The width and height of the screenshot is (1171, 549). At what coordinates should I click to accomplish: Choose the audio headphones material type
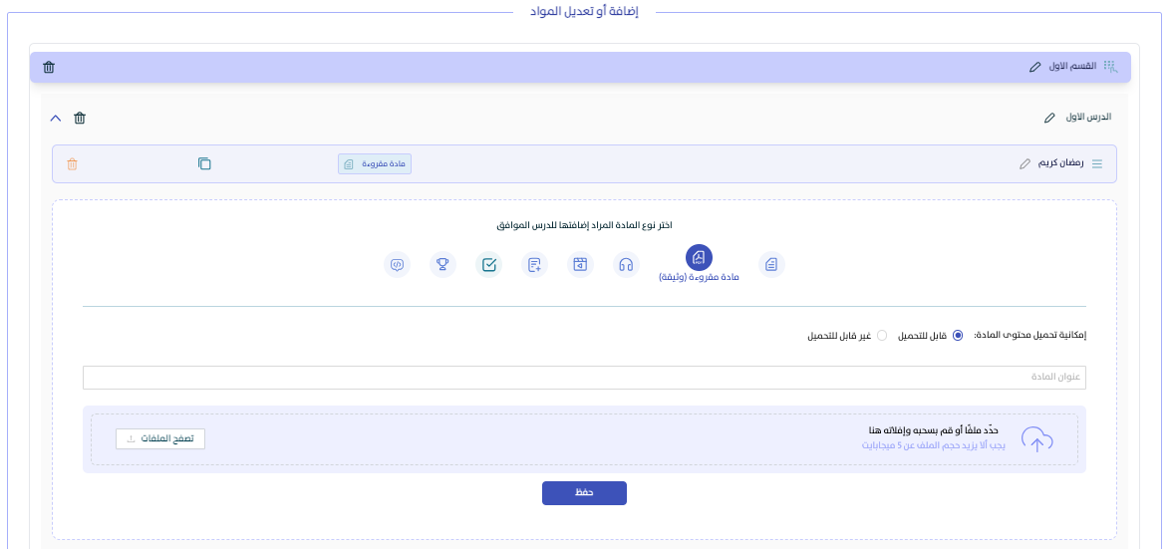pyautogui.click(x=626, y=265)
